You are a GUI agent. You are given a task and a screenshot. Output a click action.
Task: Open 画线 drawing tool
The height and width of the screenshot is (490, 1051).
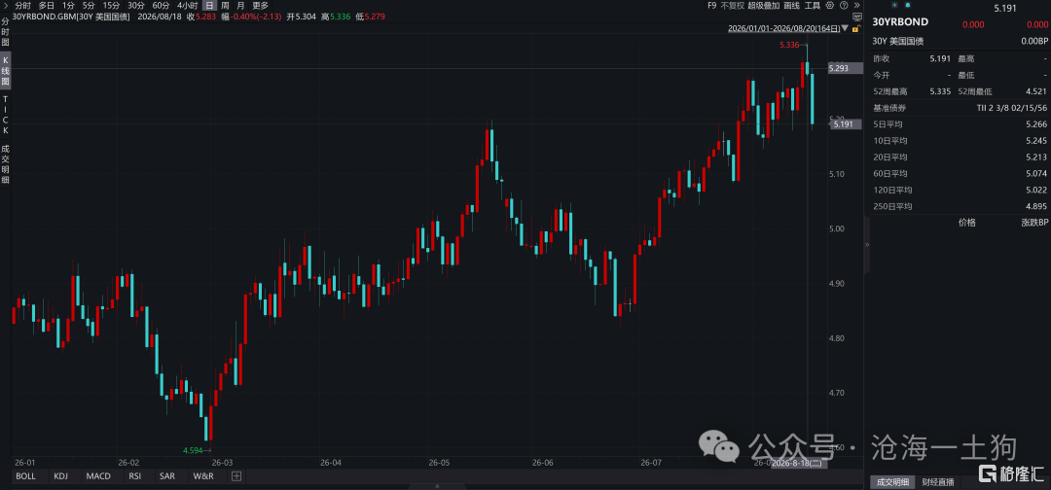click(x=791, y=6)
